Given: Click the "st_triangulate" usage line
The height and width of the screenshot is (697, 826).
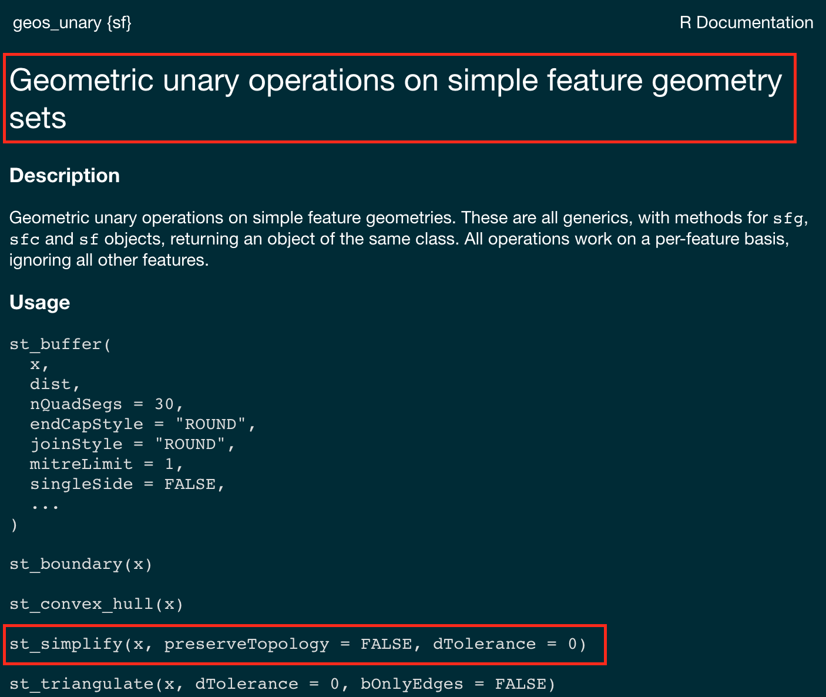Looking at the screenshot, I should [x=282, y=684].
